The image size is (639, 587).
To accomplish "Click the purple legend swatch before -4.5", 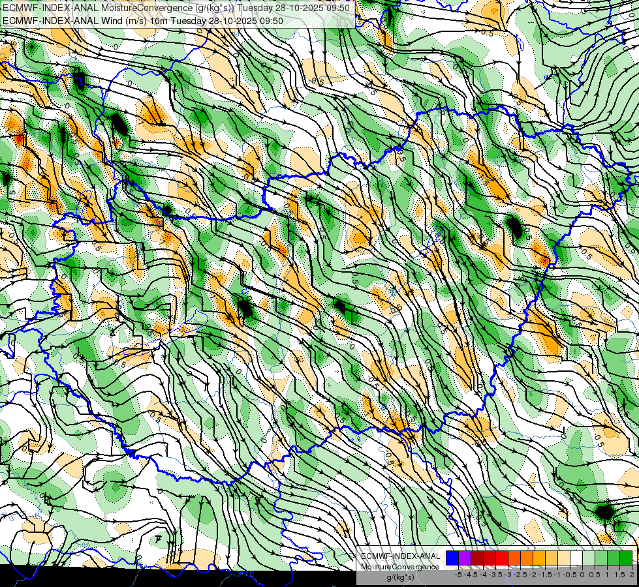I will [465, 558].
